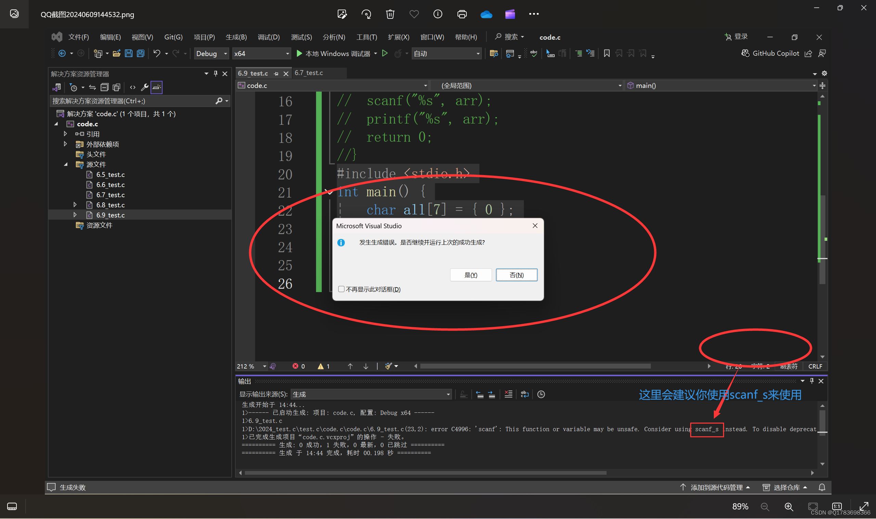Open the OneDrive cloud icon
Viewport: 876px width, 519px height.
[486, 14]
